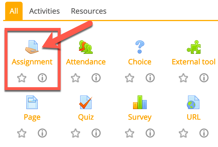
Task: Click the Survey text link
Action: pyautogui.click(x=140, y=117)
